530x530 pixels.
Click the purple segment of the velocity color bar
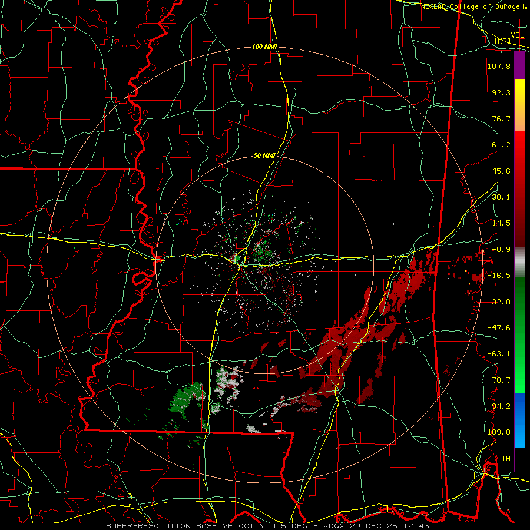tap(520, 65)
